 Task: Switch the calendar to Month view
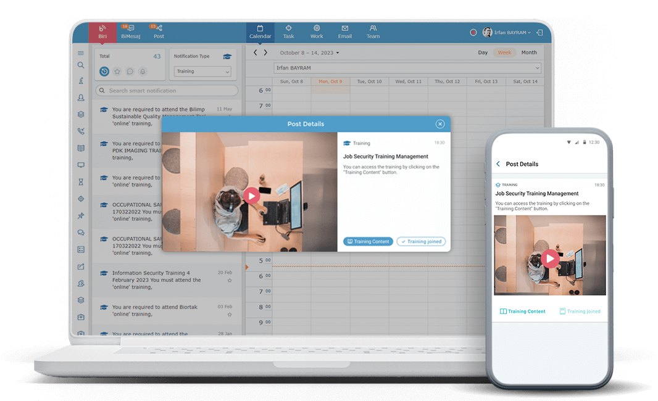(x=529, y=52)
